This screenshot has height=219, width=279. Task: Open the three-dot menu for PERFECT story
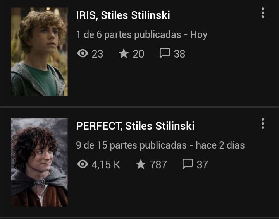263,123
